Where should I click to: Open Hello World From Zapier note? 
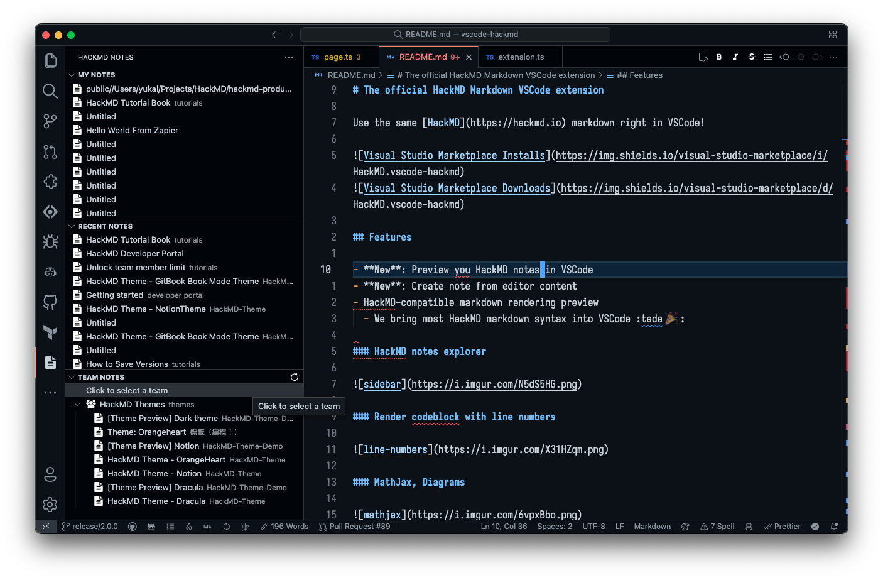coord(185,131)
